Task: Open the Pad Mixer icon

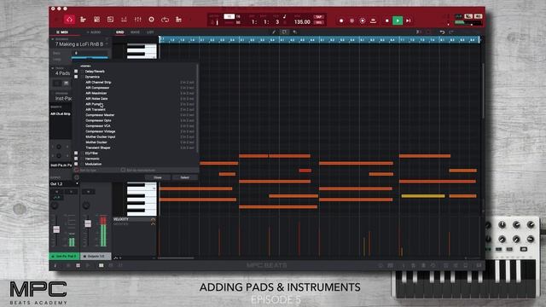Action: tap(124, 20)
